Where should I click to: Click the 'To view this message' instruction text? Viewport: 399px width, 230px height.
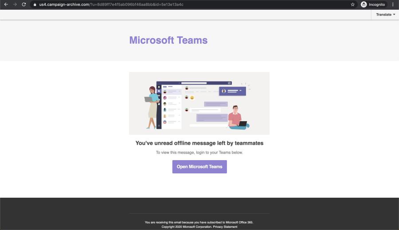tap(199, 153)
